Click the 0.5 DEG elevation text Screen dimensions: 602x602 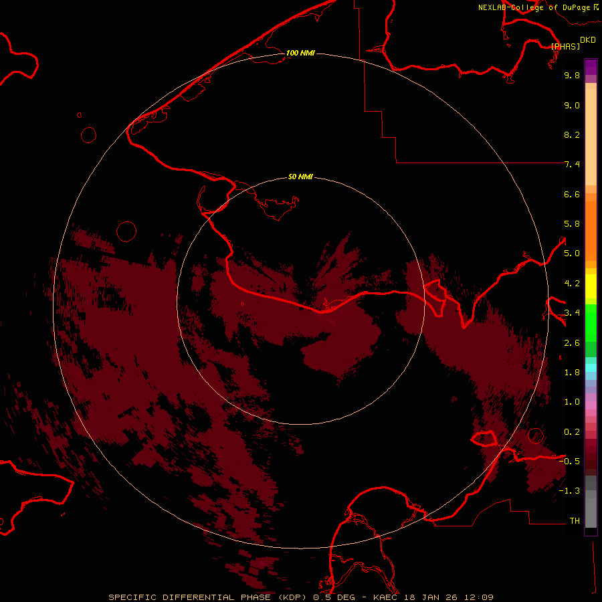pyautogui.click(x=335, y=597)
